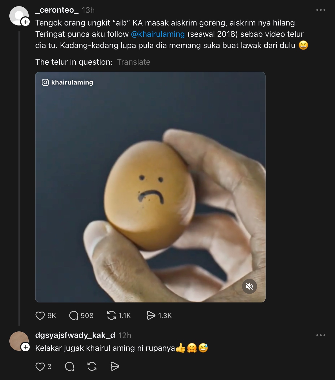335x380 pixels.
Task: Translate the post text
Action: click(x=133, y=62)
